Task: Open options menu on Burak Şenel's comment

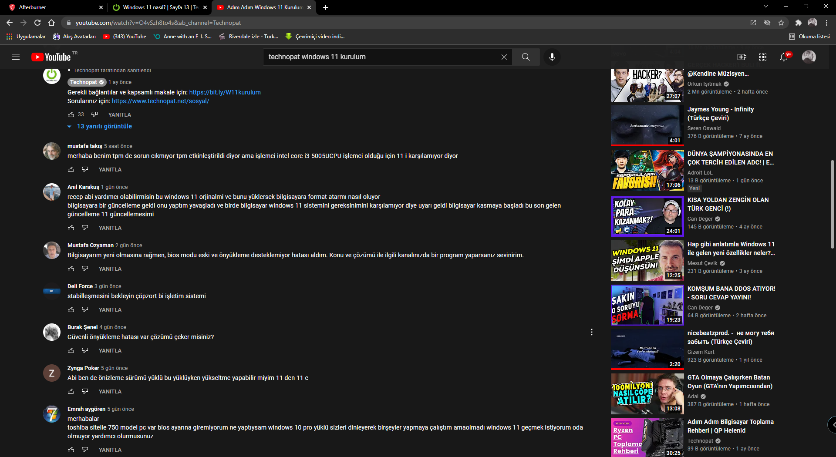Action: [x=592, y=332]
